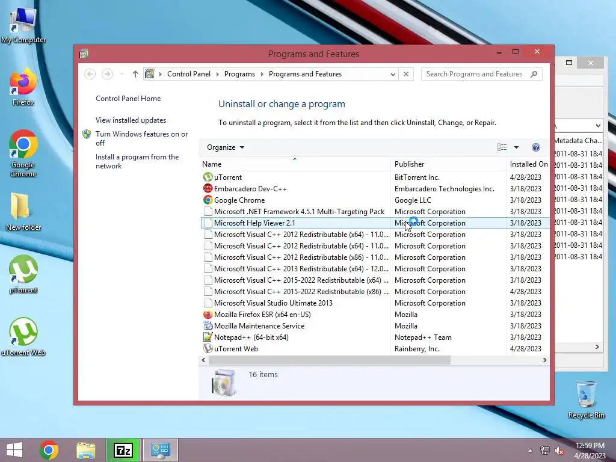Open Turn Windows features on or off
Image resolution: width=616 pixels, height=462 pixels.
click(x=142, y=138)
